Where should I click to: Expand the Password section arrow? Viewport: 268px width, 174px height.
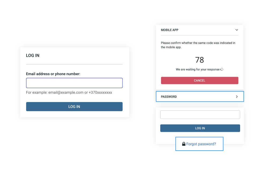237,97
